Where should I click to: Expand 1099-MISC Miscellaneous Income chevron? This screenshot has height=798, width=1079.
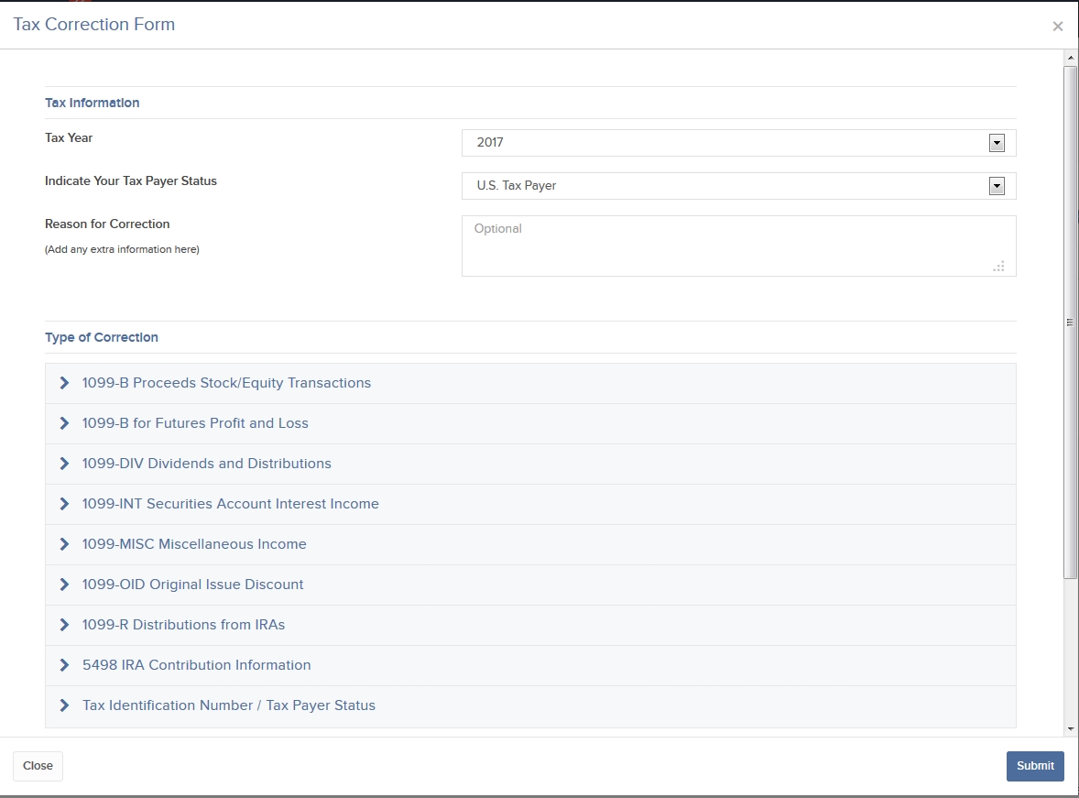(x=65, y=544)
